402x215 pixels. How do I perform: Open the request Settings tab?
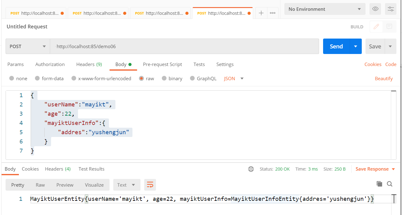[x=225, y=64]
